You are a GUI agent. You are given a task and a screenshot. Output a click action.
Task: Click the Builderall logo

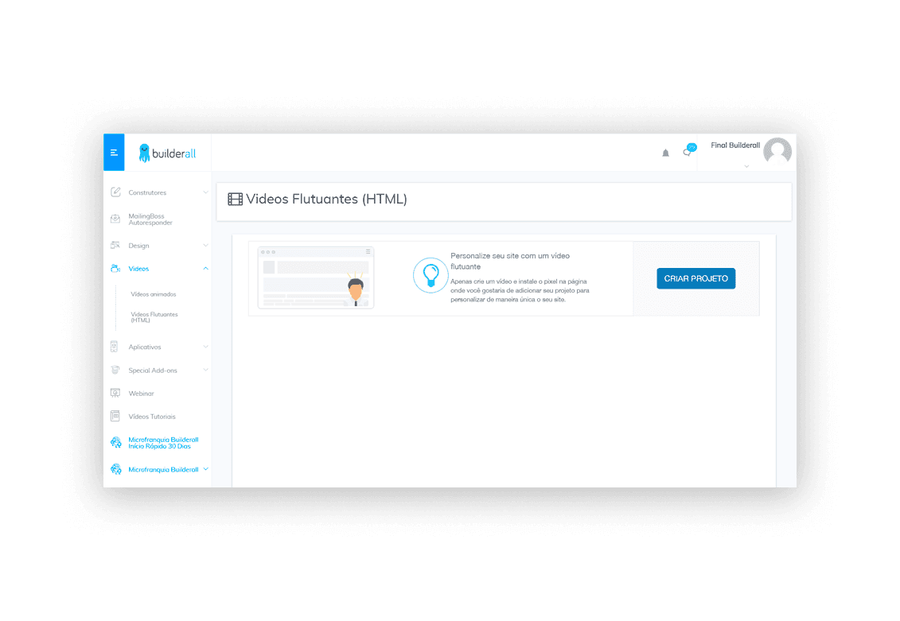coord(168,153)
